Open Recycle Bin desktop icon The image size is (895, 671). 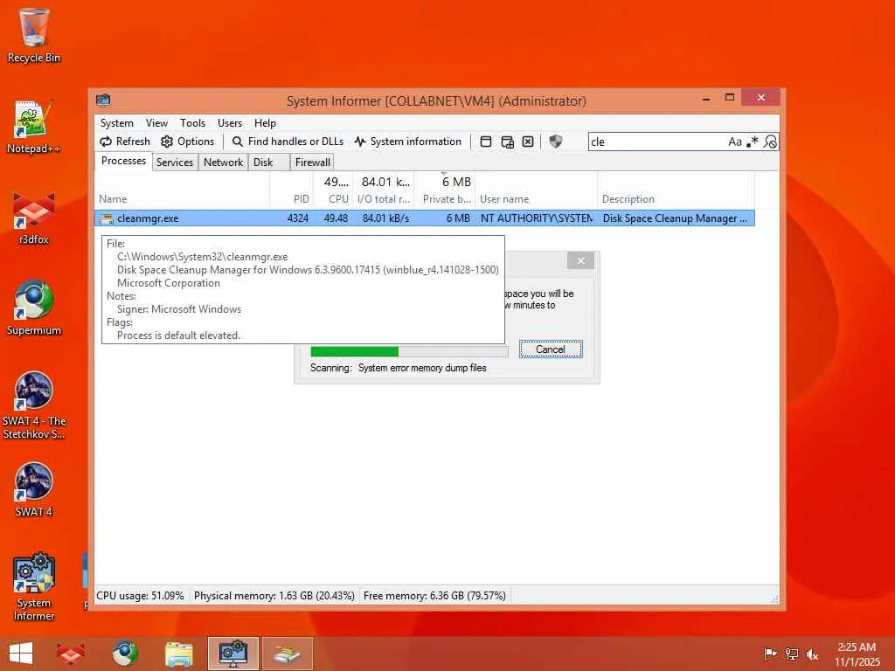click(34, 35)
